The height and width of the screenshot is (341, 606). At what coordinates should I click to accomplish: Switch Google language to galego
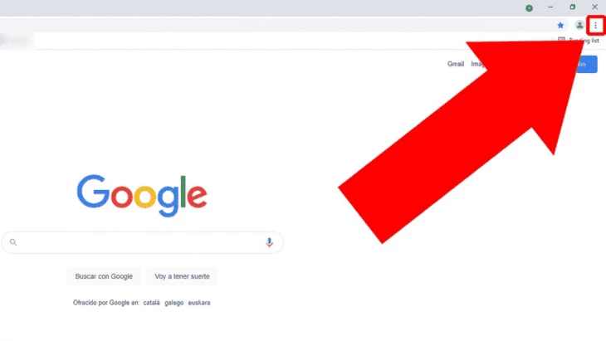pyautogui.click(x=174, y=303)
